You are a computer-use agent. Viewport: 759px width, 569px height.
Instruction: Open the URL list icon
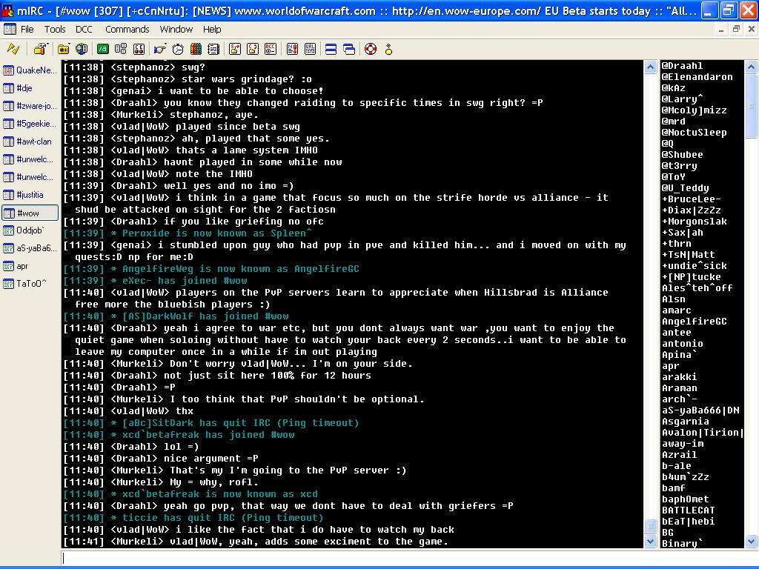310,49
